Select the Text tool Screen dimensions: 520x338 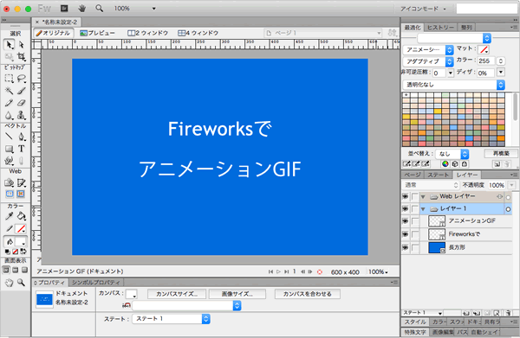(x=21, y=149)
